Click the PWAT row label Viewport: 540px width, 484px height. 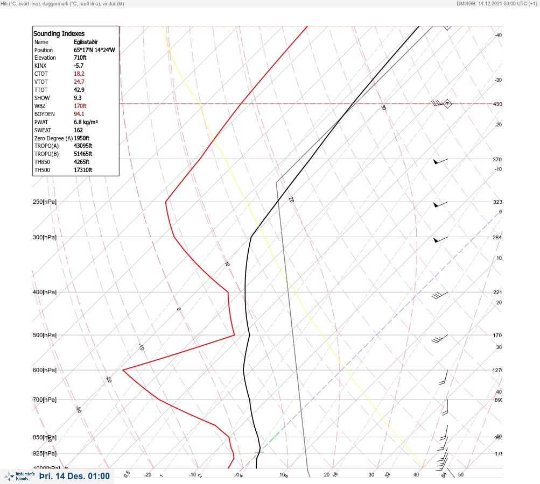tap(41, 122)
